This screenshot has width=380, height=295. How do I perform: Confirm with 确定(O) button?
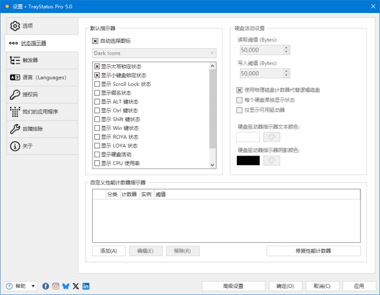(285, 286)
